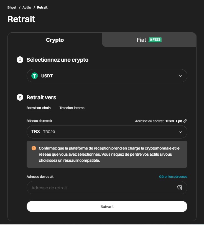Switch to the Crypto tab
The height and width of the screenshot is (225, 204).
pyautogui.click(x=55, y=40)
